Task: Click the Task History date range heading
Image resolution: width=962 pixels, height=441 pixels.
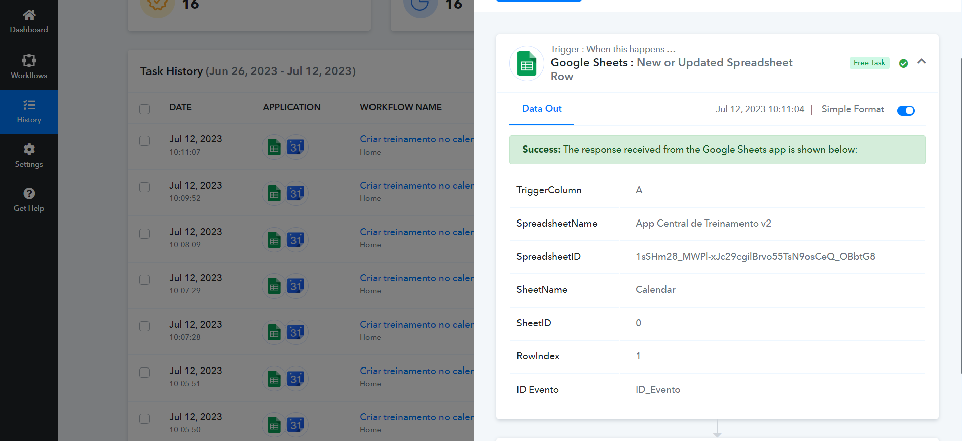Action: (x=248, y=71)
